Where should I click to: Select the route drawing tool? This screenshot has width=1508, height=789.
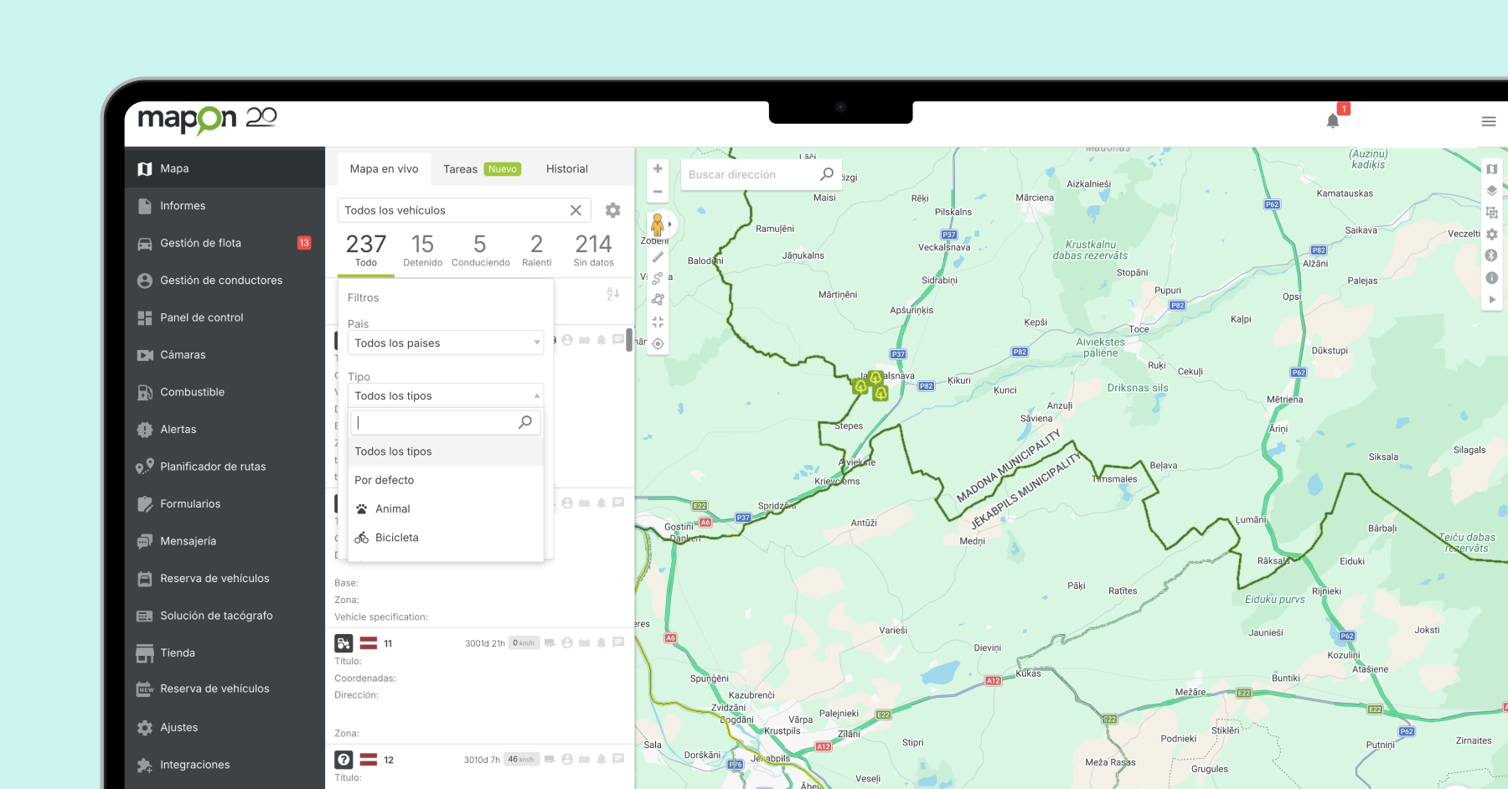[658, 278]
